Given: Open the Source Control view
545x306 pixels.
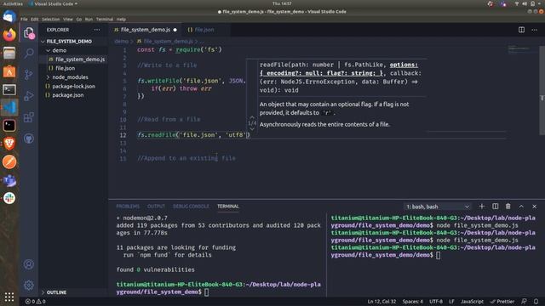Looking at the screenshot, I should [x=29, y=74].
